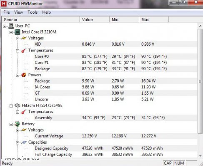This screenshot has width=203, height=166.
Task: Click the 12.250 V current voltage value
Action: tap(89, 136)
